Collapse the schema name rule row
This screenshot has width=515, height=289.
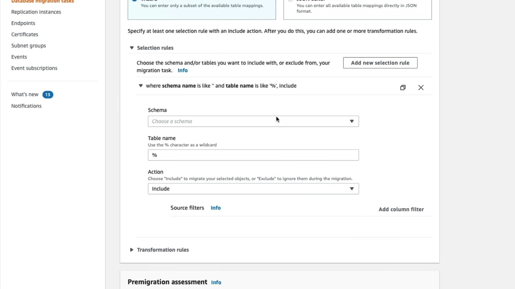(x=141, y=86)
